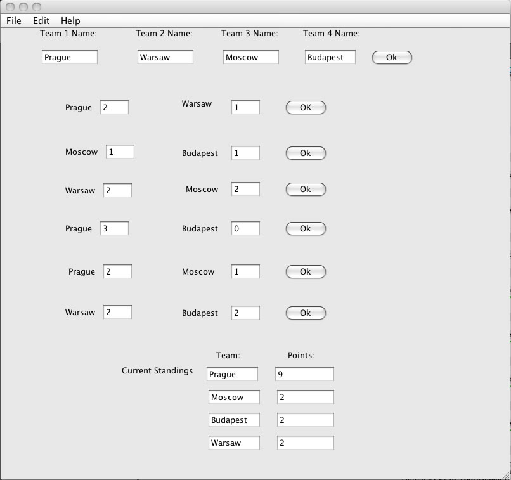Click Ok button beside team name fields
The image size is (511, 480).
(x=391, y=58)
